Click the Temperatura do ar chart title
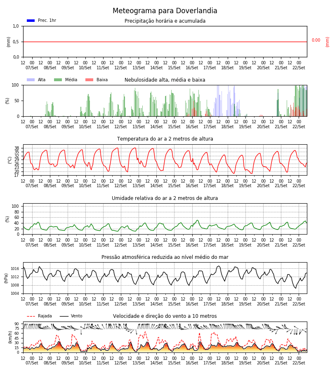330x371 pixels. (x=165, y=139)
